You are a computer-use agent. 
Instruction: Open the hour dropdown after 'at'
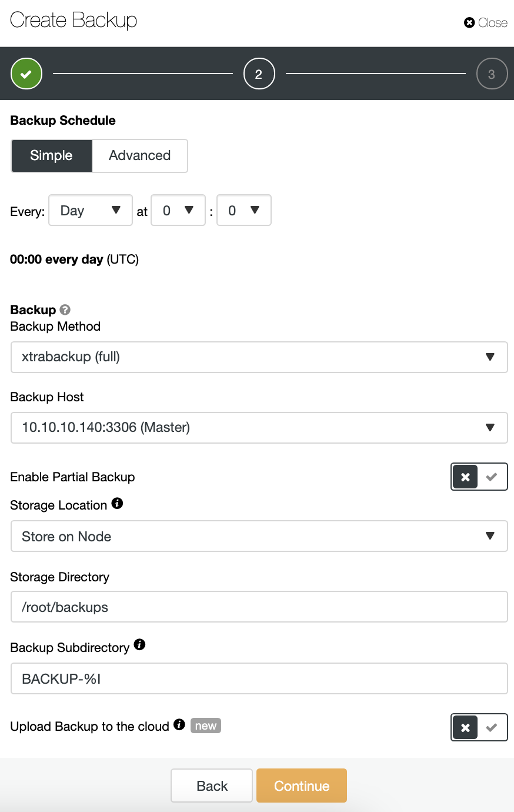click(x=178, y=210)
